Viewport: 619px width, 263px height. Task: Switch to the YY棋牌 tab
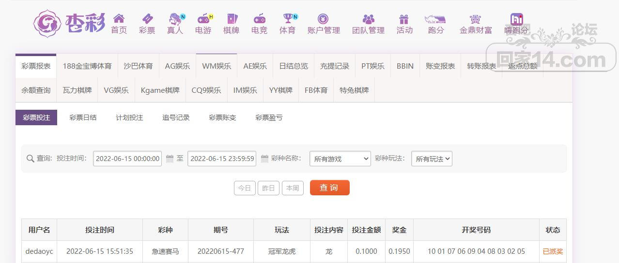coord(281,90)
